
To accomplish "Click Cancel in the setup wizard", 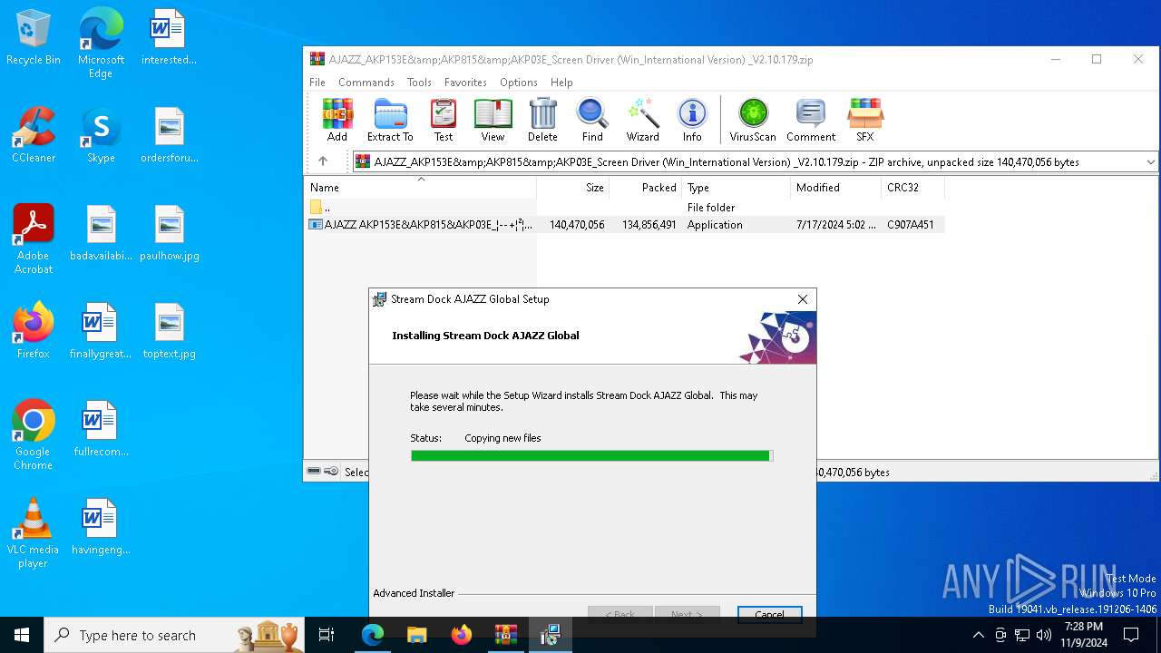I will click(x=769, y=614).
